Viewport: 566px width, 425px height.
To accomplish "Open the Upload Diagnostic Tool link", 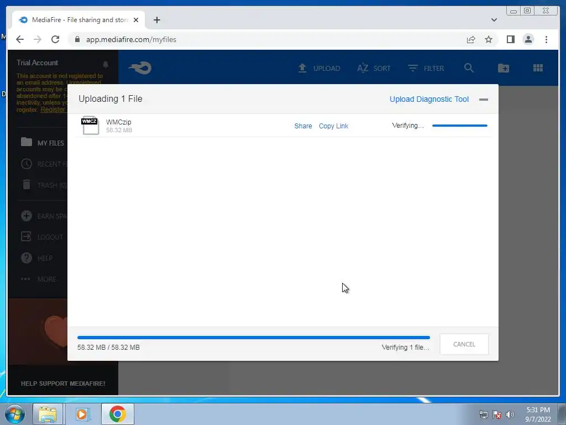I will coord(429,99).
